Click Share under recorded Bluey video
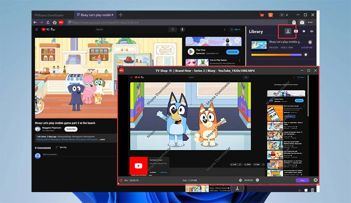Viewport: 351px width, 203px height. (248, 164)
